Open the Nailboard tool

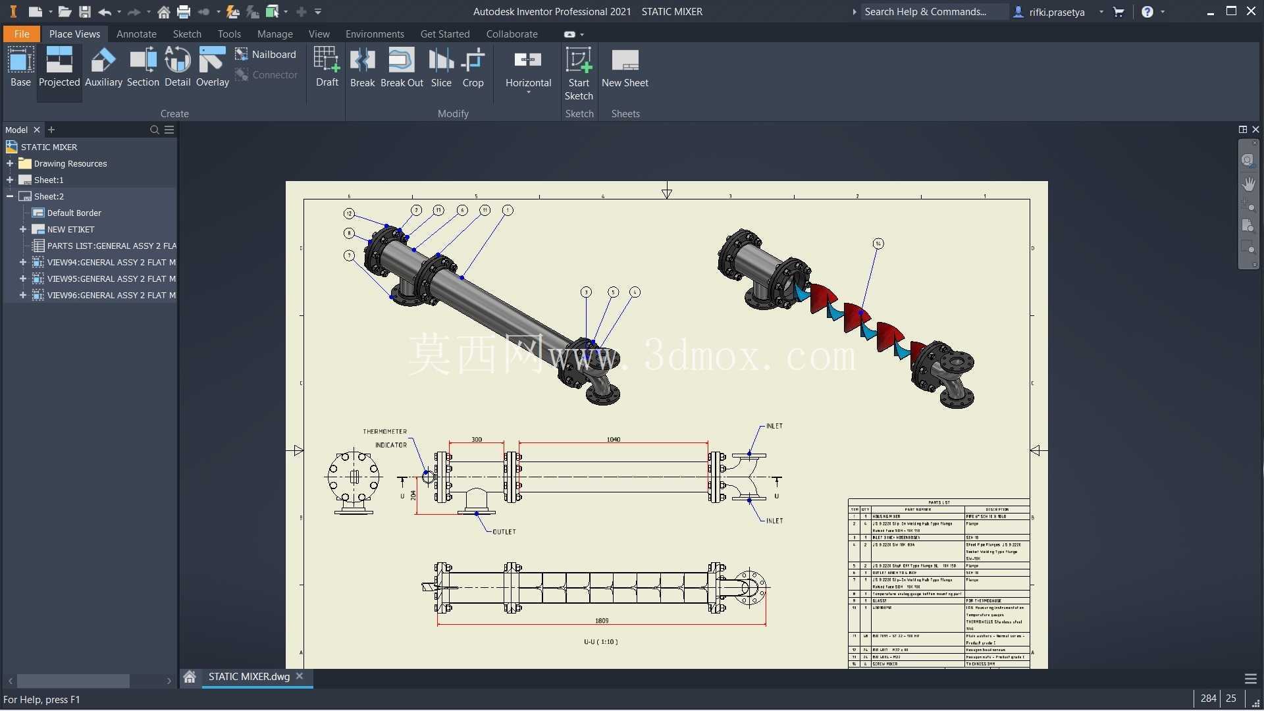click(x=266, y=55)
